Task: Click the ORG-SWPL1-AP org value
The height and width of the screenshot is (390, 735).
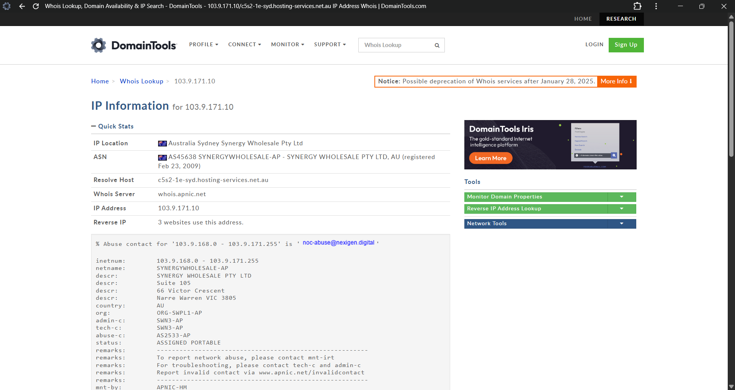Action: (179, 313)
